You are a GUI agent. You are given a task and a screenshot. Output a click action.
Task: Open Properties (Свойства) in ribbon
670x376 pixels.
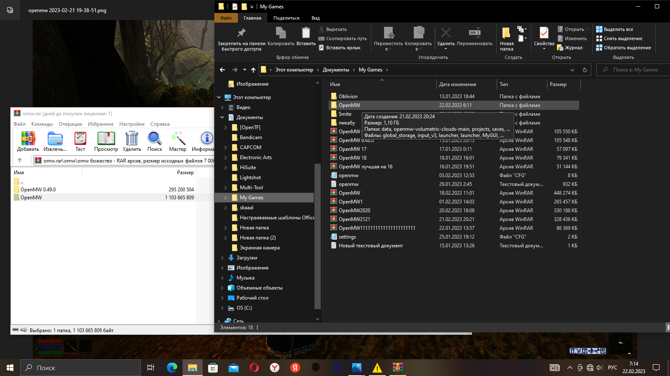pyautogui.click(x=544, y=38)
